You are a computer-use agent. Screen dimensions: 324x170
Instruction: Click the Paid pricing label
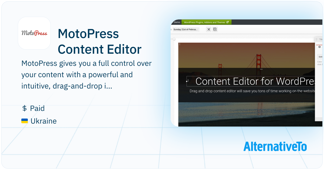37,108
